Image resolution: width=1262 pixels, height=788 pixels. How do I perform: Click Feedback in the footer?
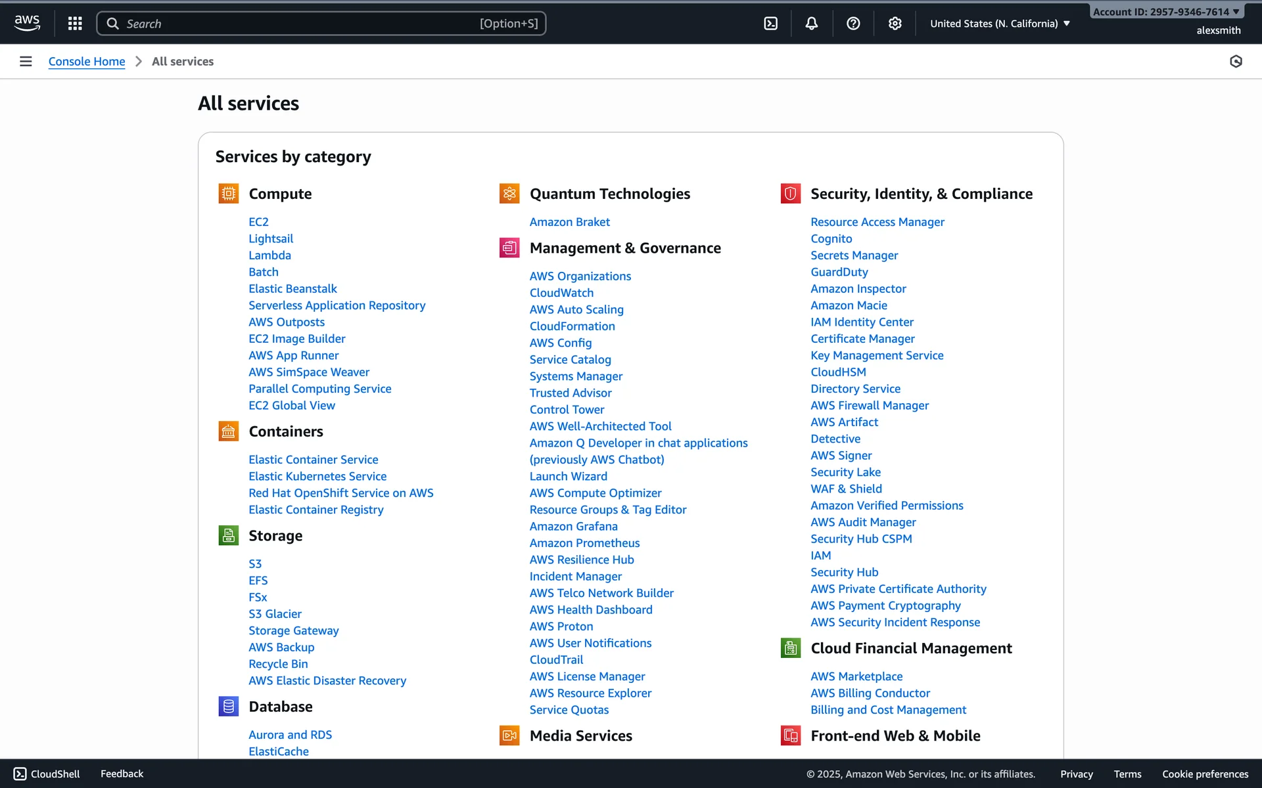click(x=122, y=774)
